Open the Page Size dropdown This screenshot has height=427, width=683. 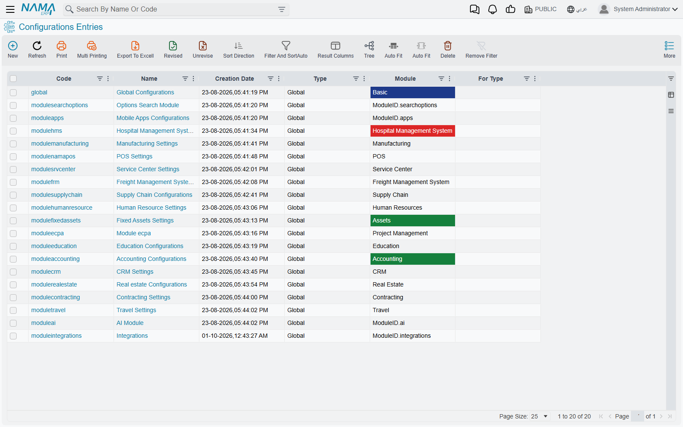coord(540,416)
